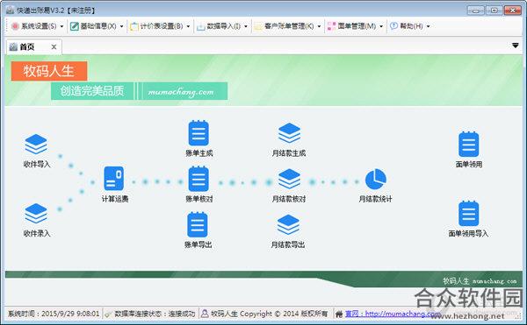527x325 pixels.
Task: Click the 基础信息 edit icon in toolbar
Action: 75,26
